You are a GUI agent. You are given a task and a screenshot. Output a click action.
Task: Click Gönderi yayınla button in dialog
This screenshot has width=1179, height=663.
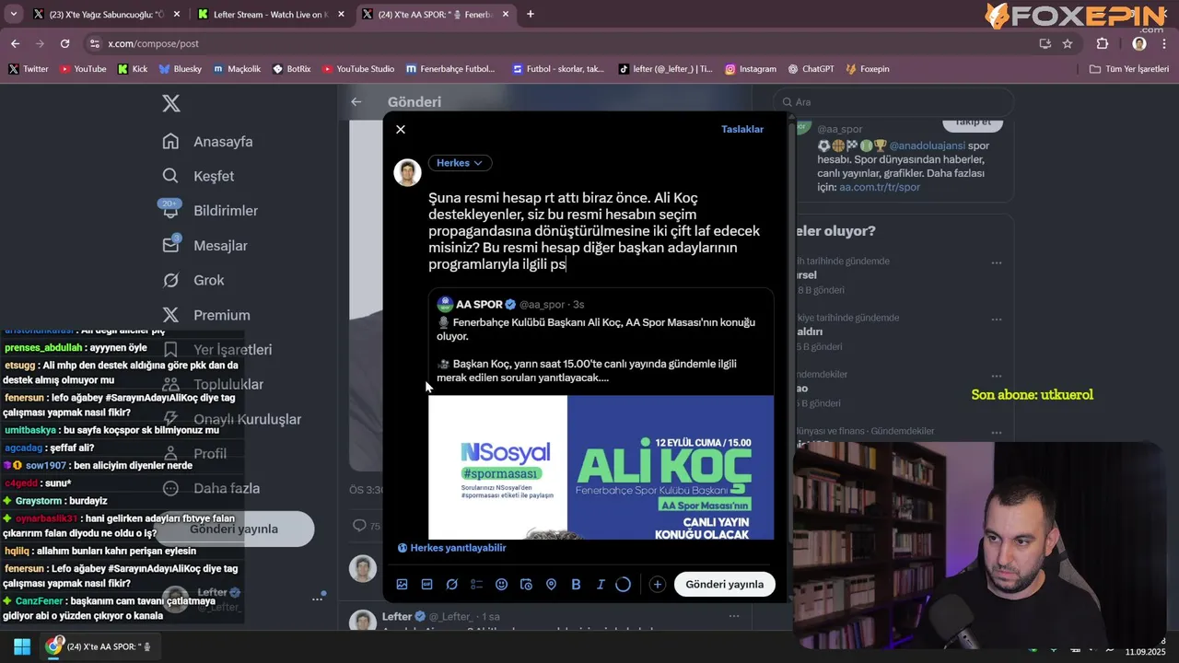pyautogui.click(x=724, y=584)
